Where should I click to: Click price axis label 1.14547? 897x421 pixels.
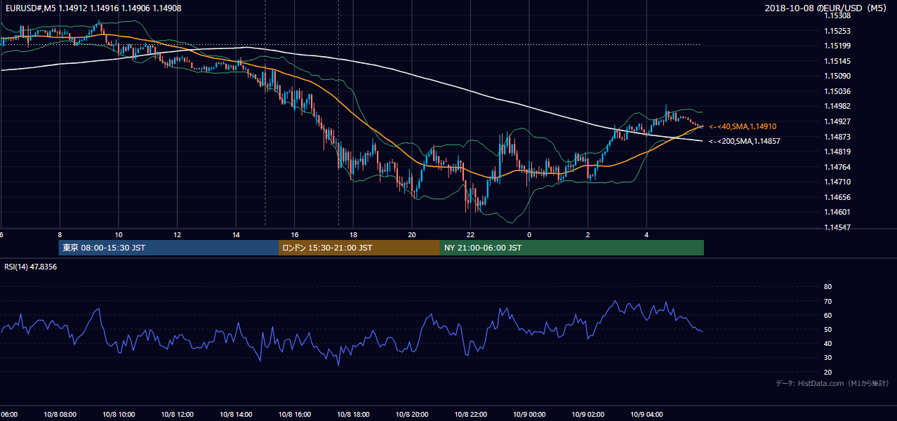[837, 227]
